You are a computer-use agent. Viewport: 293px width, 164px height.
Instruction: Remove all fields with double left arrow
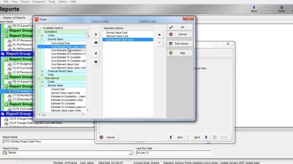click(96, 62)
